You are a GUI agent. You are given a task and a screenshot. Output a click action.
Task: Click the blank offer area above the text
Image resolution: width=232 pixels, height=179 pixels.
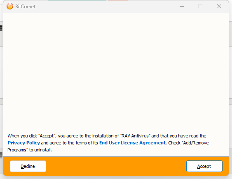coord(116,71)
